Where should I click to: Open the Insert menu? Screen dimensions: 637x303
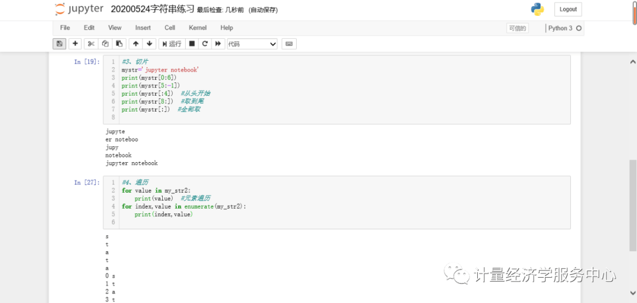tap(143, 28)
